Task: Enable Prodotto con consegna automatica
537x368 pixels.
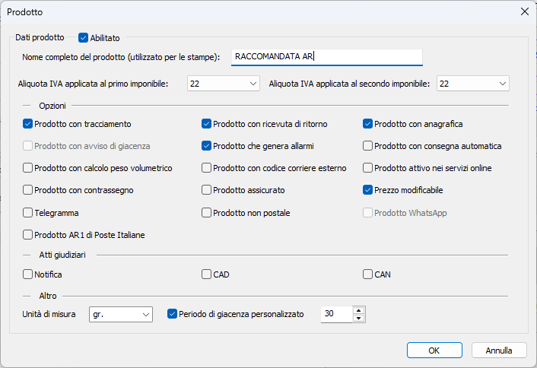Action: 367,146
